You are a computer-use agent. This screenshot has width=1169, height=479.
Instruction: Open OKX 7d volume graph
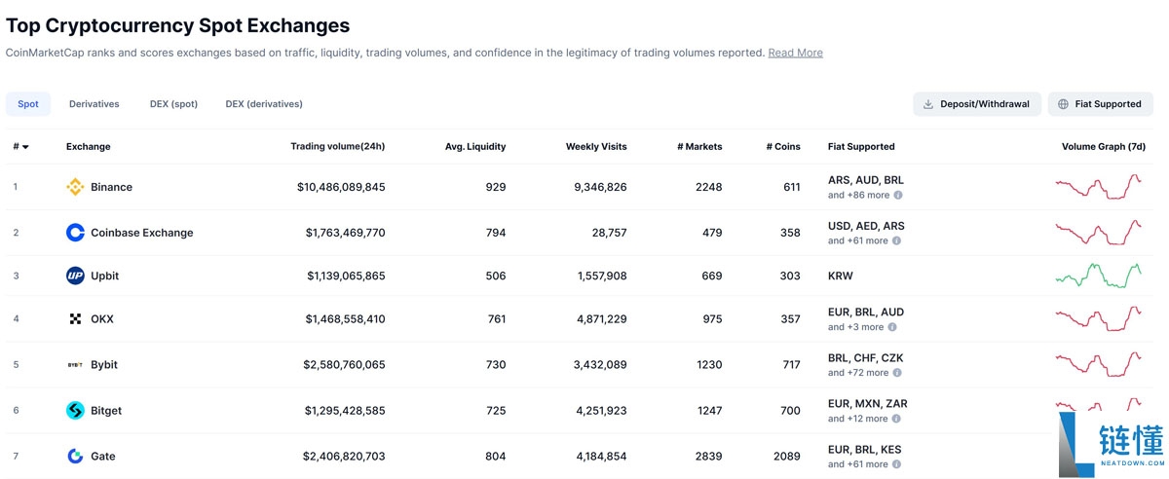pos(1099,318)
